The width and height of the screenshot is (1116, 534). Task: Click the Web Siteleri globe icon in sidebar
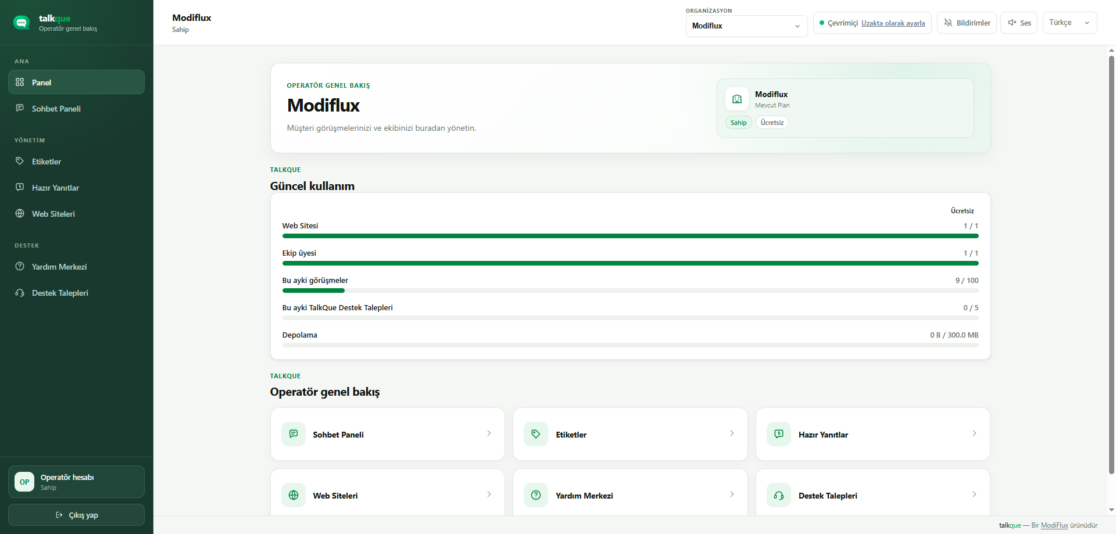coord(20,213)
